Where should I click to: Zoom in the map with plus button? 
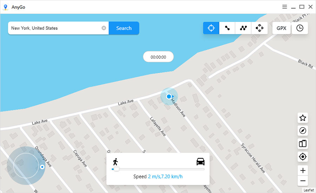303,171
